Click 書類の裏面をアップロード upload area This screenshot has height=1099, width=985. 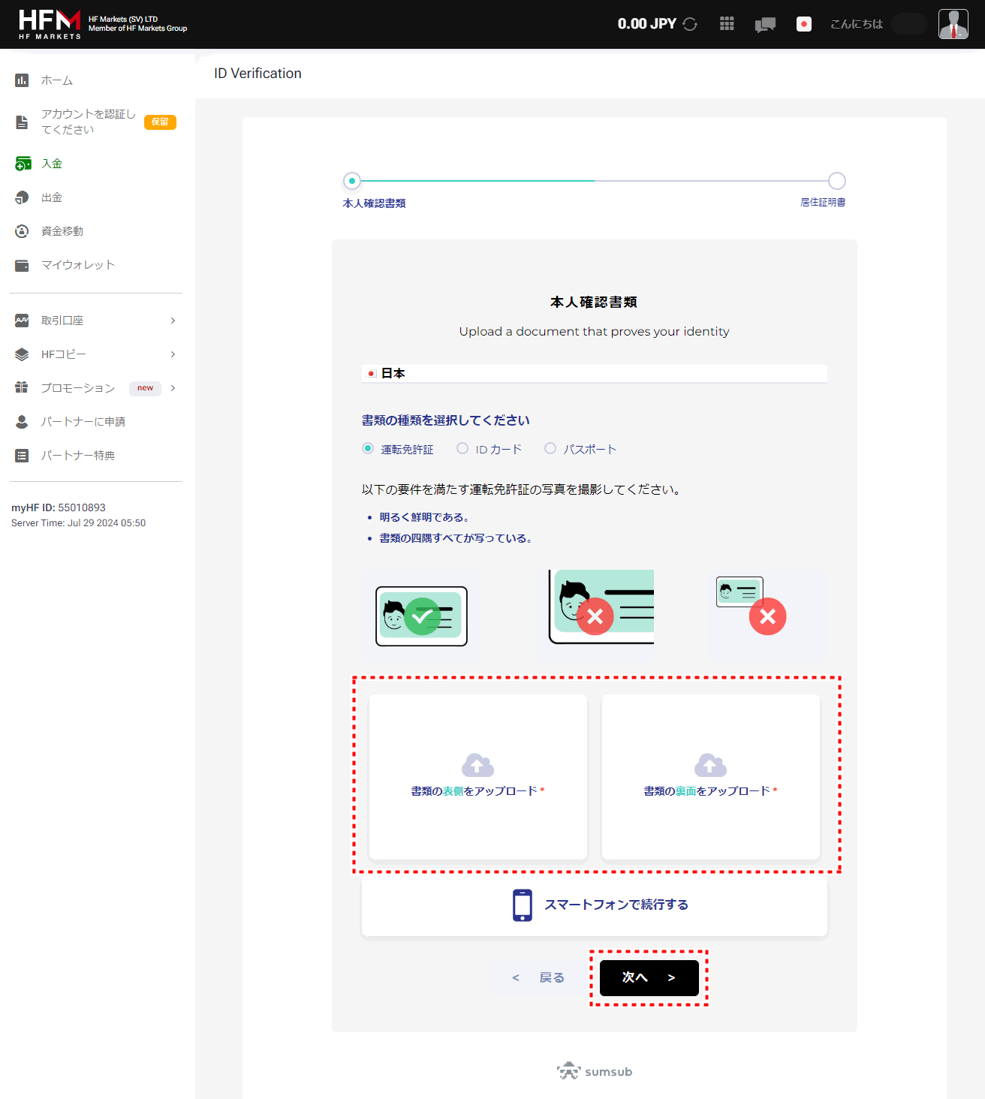click(x=711, y=776)
